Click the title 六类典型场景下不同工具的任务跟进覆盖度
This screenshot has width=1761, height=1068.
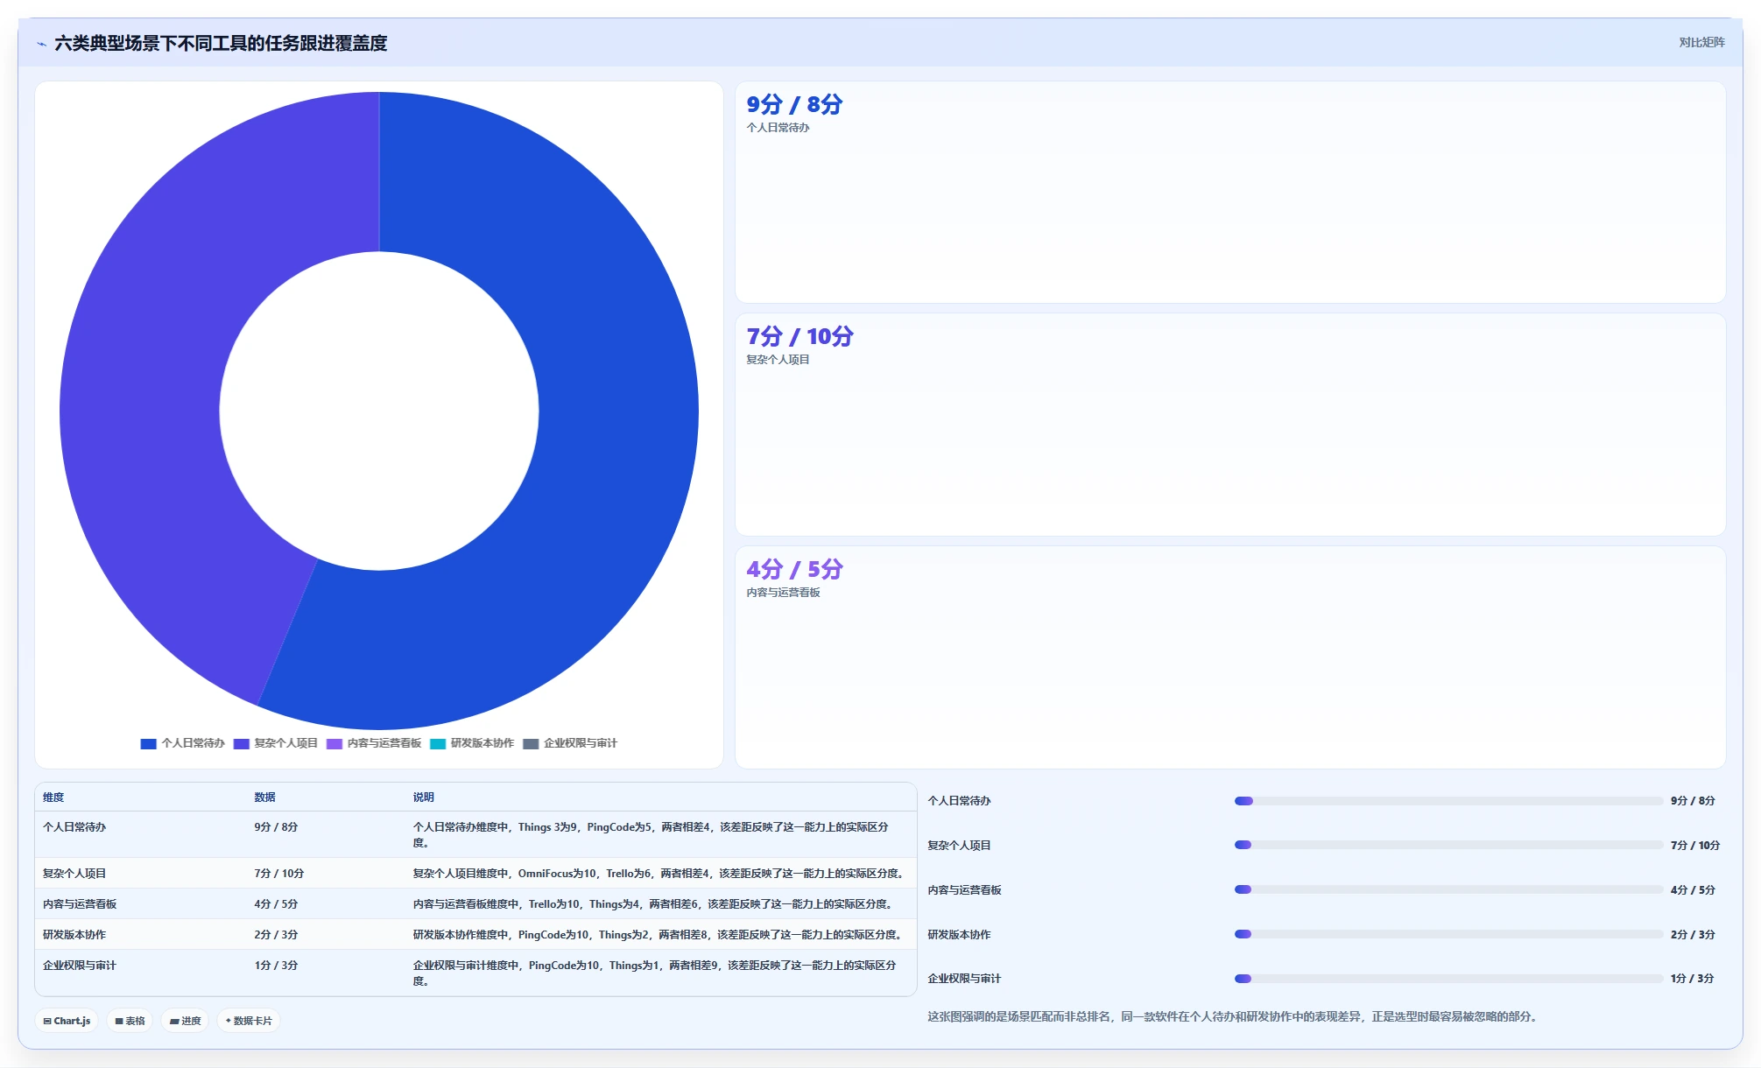click(221, 44)
